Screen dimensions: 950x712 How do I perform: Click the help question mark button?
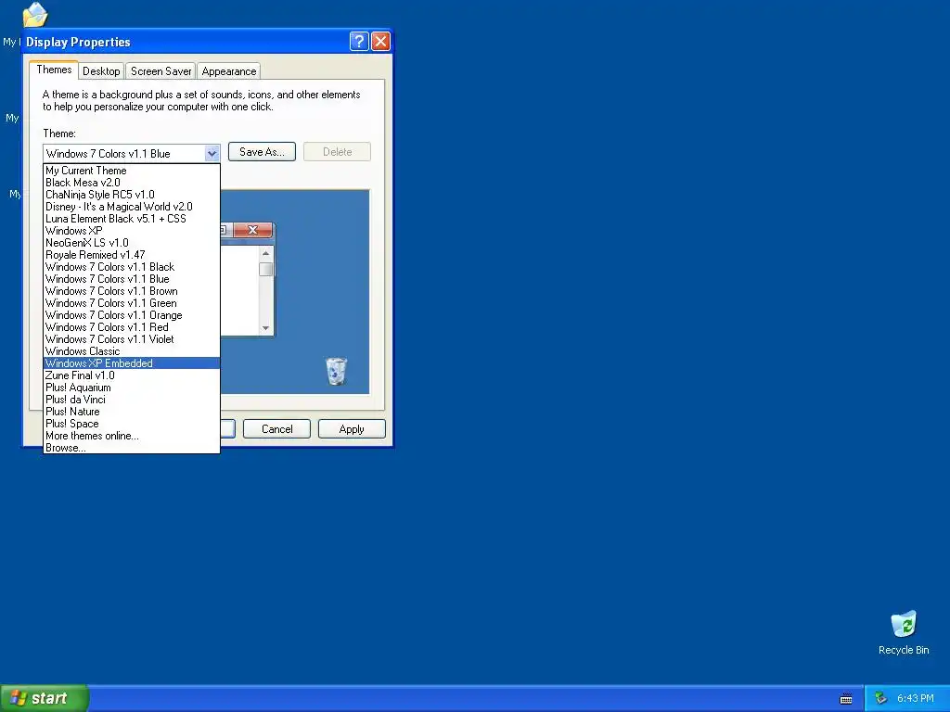click(359, 41)
